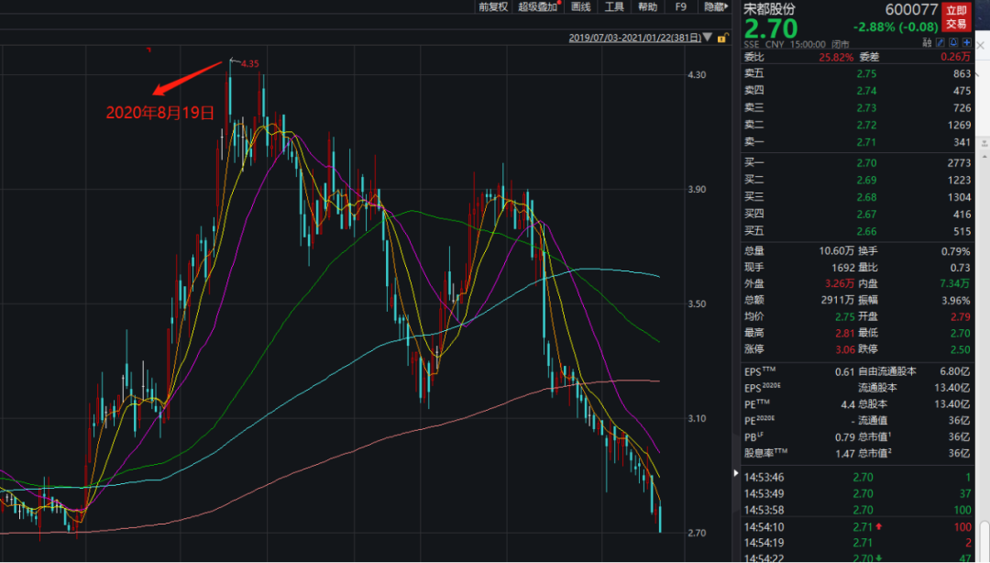
Task: Hide the side panel via 隐藏
Action: point(715,6)
